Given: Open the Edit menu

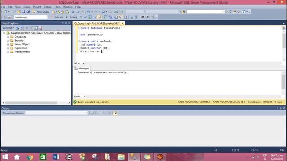Looking at the screenshot, I should point(10,7).
